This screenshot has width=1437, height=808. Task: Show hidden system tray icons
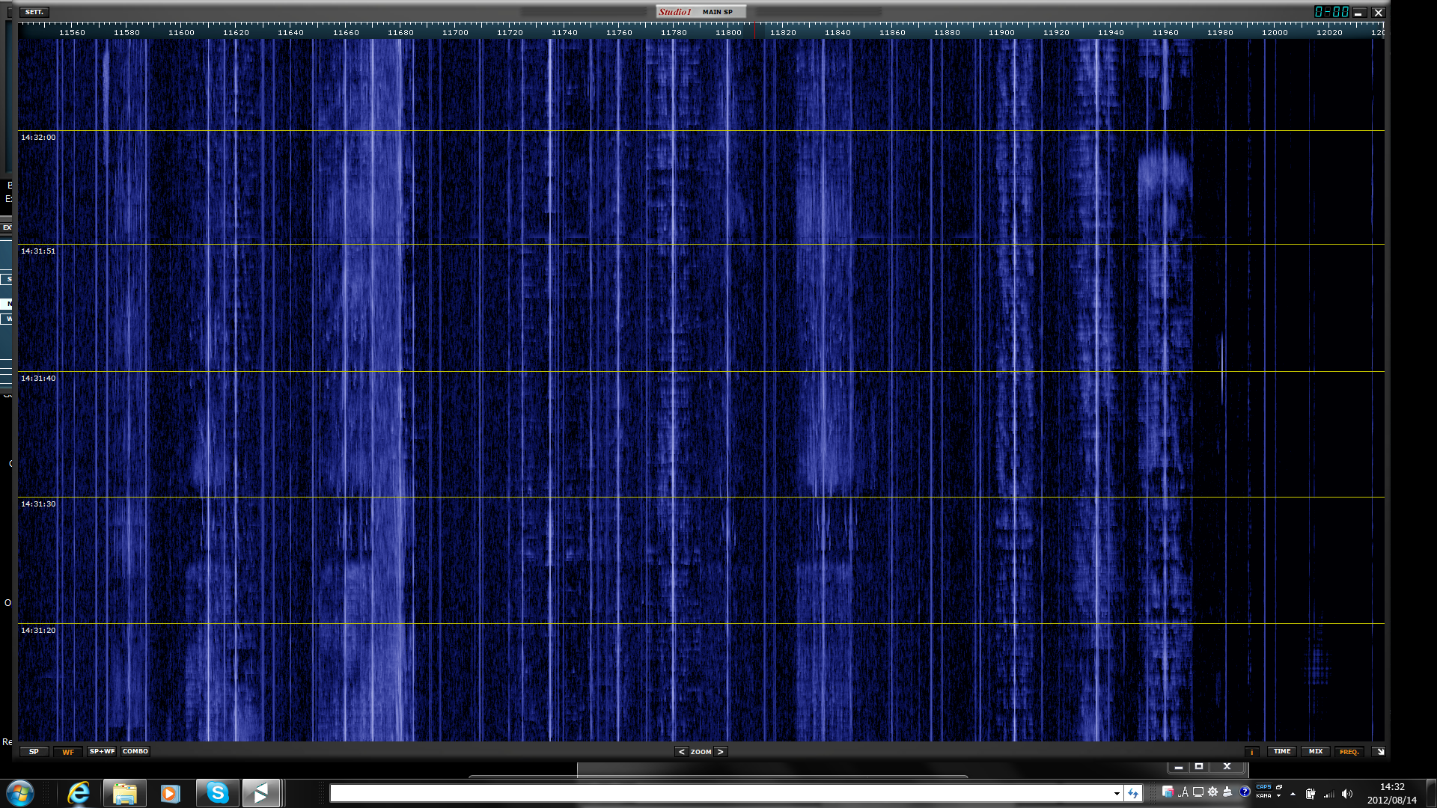pyautogui.click(x=1293, y=794)
